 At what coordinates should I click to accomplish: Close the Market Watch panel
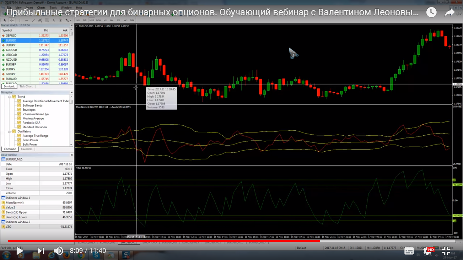(x=72, y=25)
